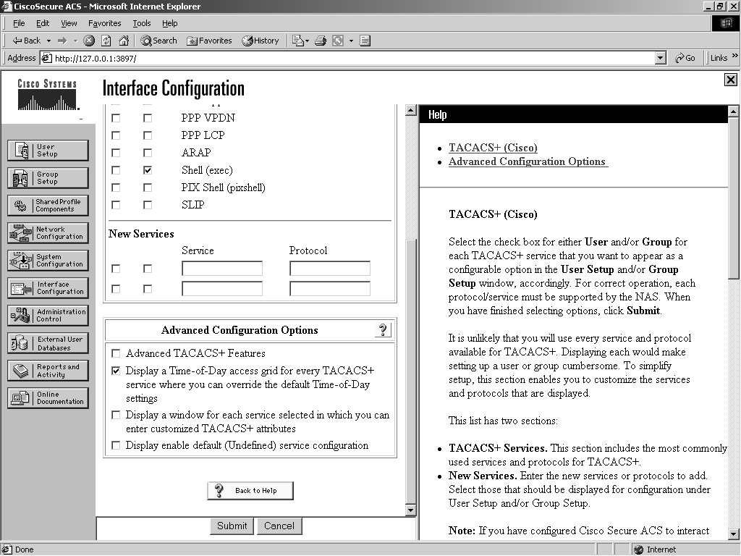The image size is (741, 556).
Task: Go back with the Back arrow button
Action: click(27, 41)
